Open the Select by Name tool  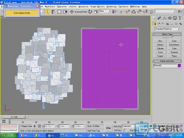54,12
